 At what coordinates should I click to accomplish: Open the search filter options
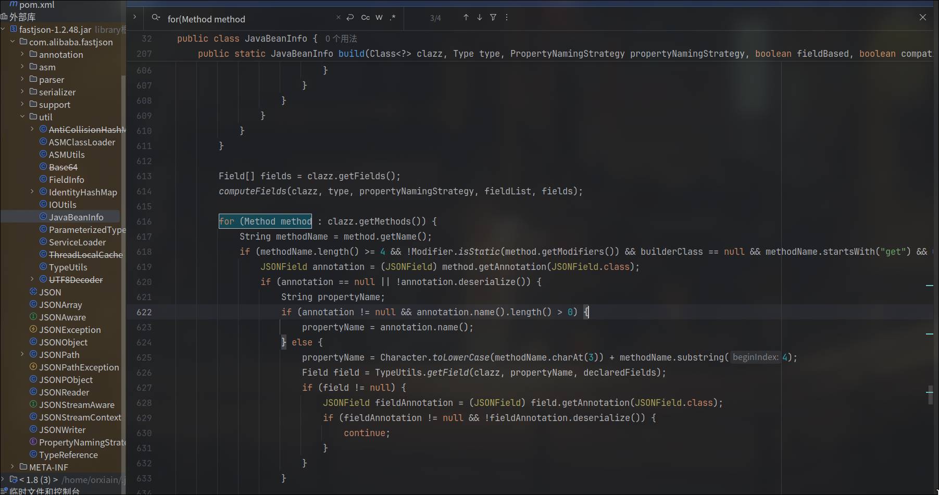[x=493, y=18]
